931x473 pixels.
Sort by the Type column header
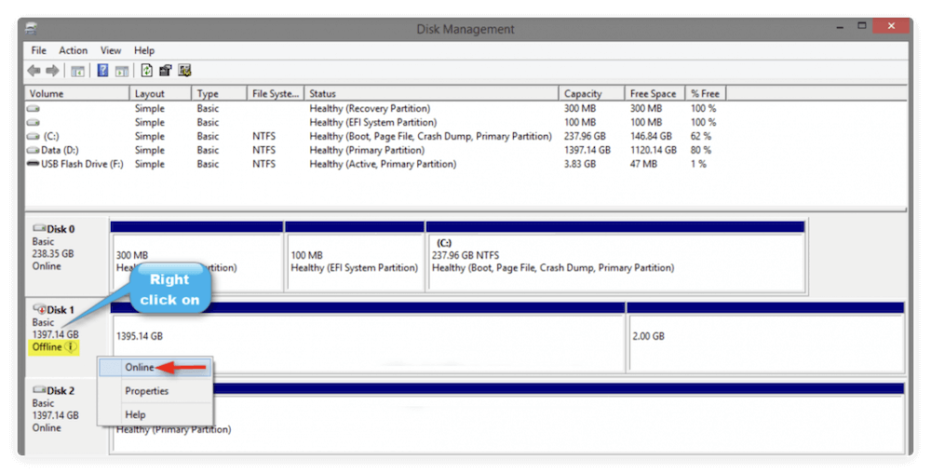coord(219,94)
